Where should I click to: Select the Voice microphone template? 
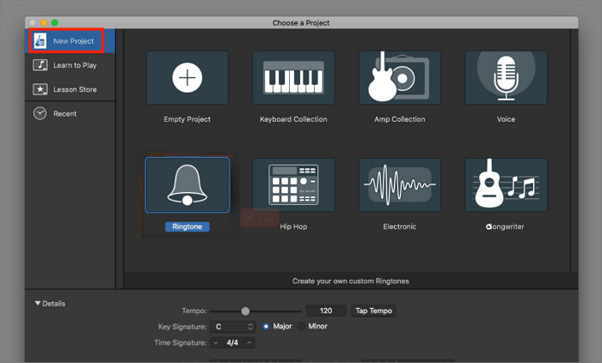(506, 78)
